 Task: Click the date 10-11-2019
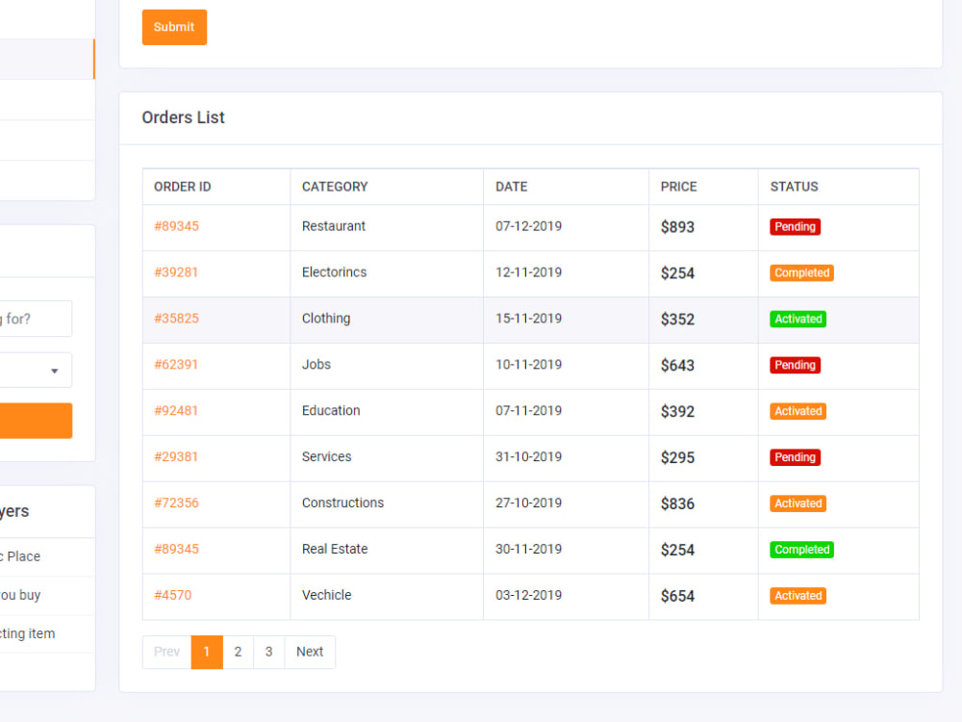(x=529, y=365)
